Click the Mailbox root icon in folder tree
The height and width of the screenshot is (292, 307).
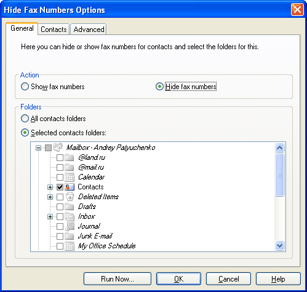click(58, 148)
